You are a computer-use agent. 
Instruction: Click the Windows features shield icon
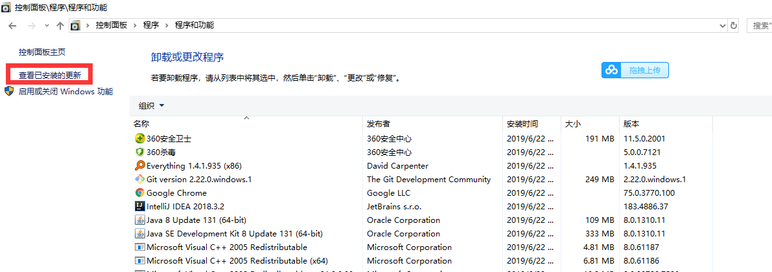(9, 91)
